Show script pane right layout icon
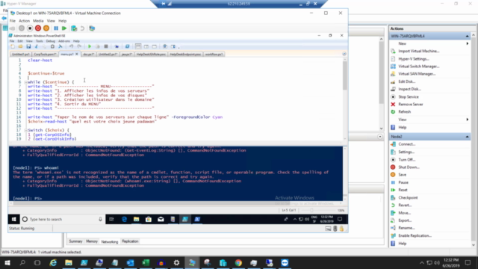Viewport: 478px width, 269px height. pos(146,46)
